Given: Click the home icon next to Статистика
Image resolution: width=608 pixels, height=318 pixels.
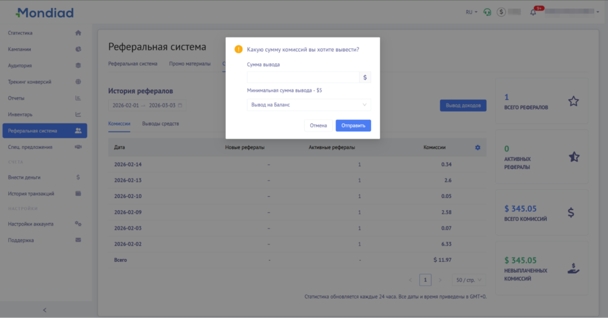Looking at the screenshot, I should pos(78,33).
